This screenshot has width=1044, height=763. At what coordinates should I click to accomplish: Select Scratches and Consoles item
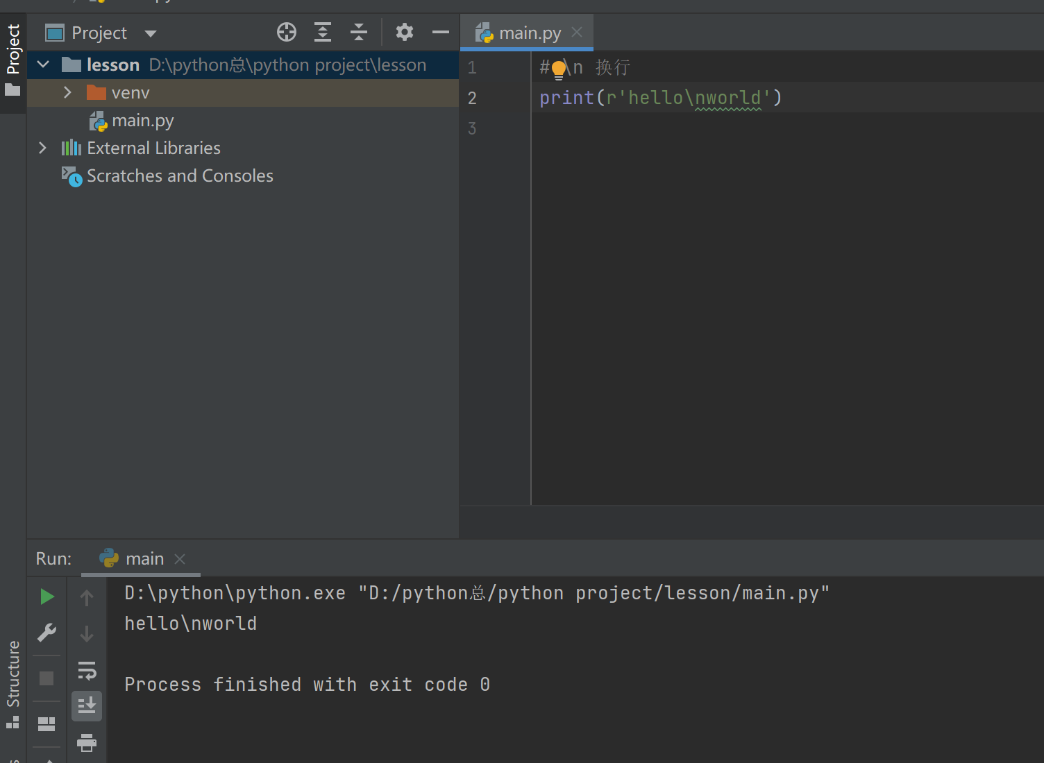167,176
